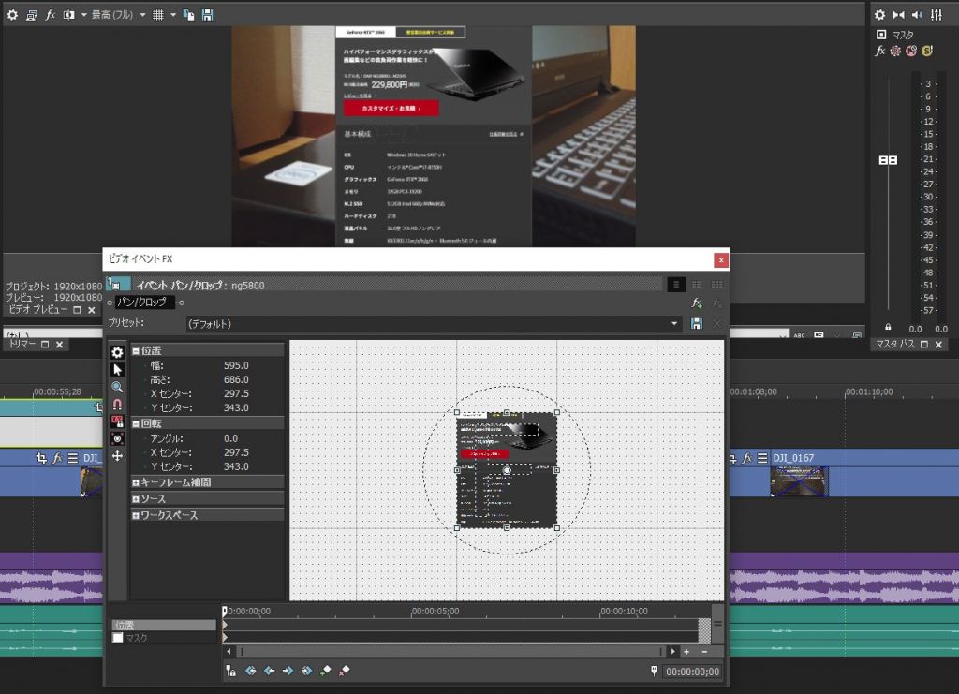Create a new keyframe
959x694 pixels.
coord(325,671)
